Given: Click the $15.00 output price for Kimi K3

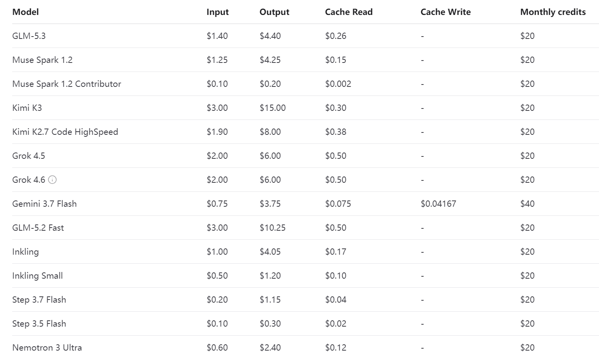Looking at the screenshot, I should (273, 108).
